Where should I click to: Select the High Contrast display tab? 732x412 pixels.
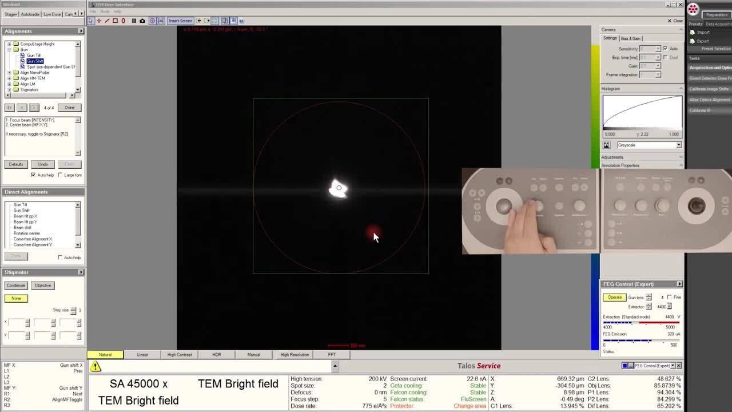(x=180, y=355)
